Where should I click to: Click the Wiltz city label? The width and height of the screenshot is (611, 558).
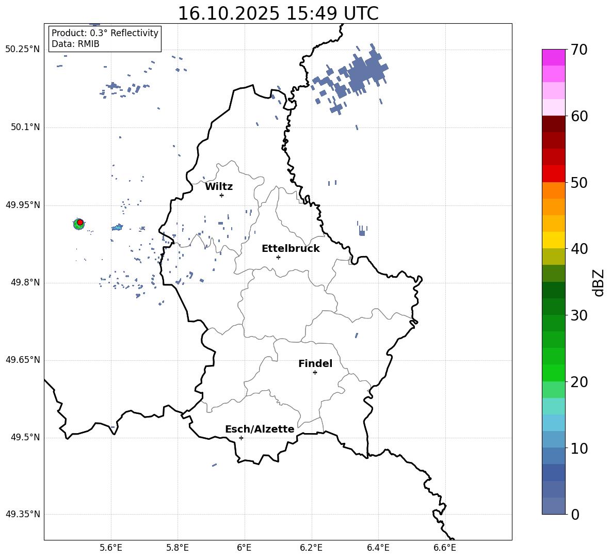(219, 187)
